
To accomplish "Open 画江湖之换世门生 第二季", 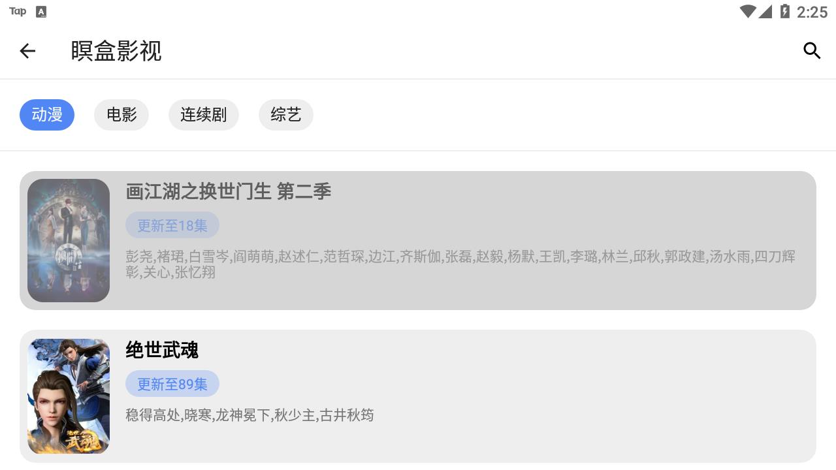I will click(x=228, y=192).
